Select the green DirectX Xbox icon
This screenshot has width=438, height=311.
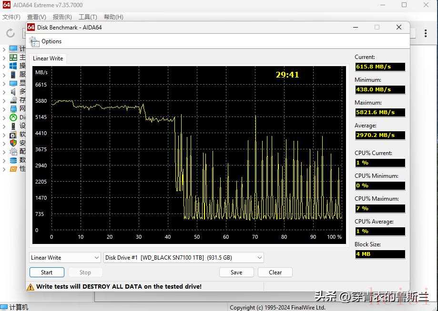[x=13, y=117]
